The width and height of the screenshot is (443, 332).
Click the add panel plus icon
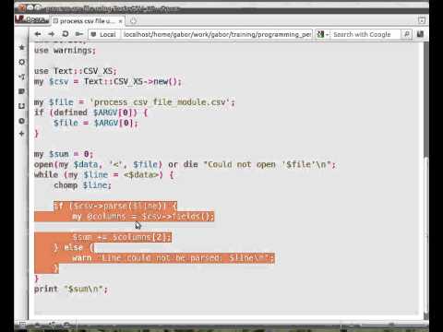pyautogui.click(x=21, y=134)
